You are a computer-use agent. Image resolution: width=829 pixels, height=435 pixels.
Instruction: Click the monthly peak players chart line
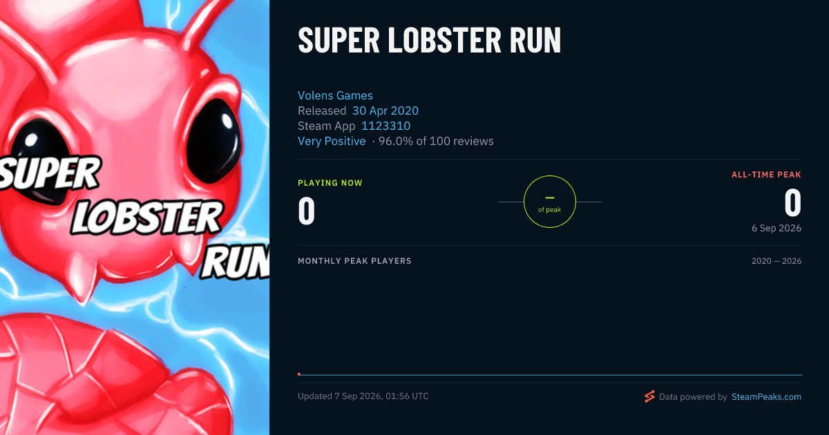point(550,375)
